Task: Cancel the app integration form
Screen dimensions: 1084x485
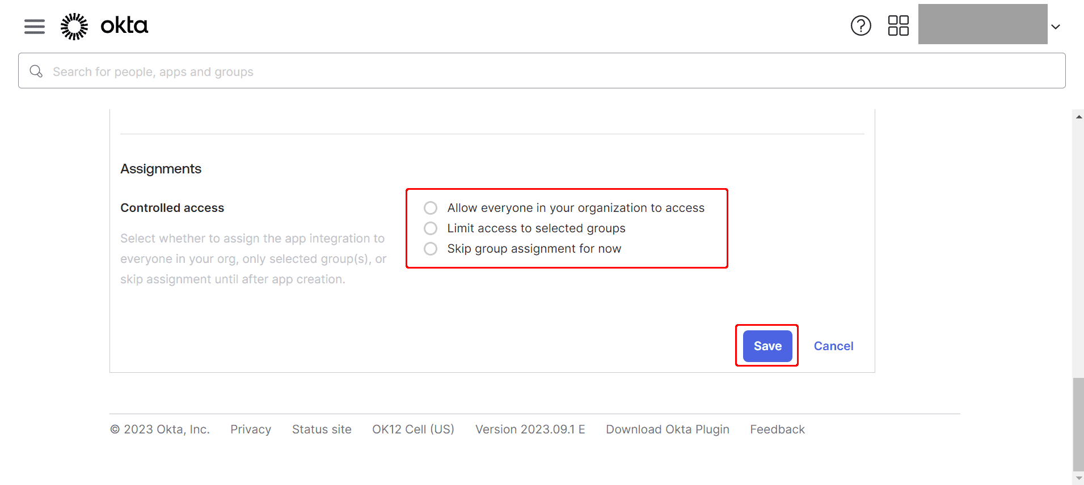Action: (833, 346)
